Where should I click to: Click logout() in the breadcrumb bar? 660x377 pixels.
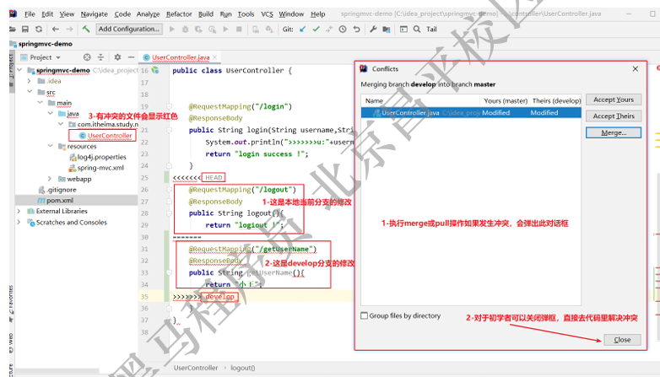(242, 368)
